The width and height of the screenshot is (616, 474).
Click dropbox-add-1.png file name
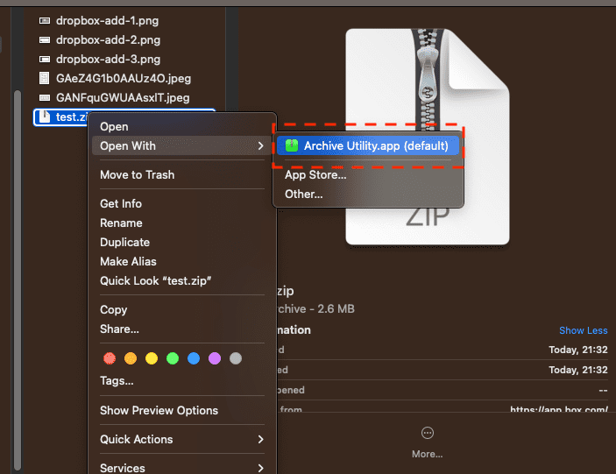pyautogui.click(x=107, y=20)
